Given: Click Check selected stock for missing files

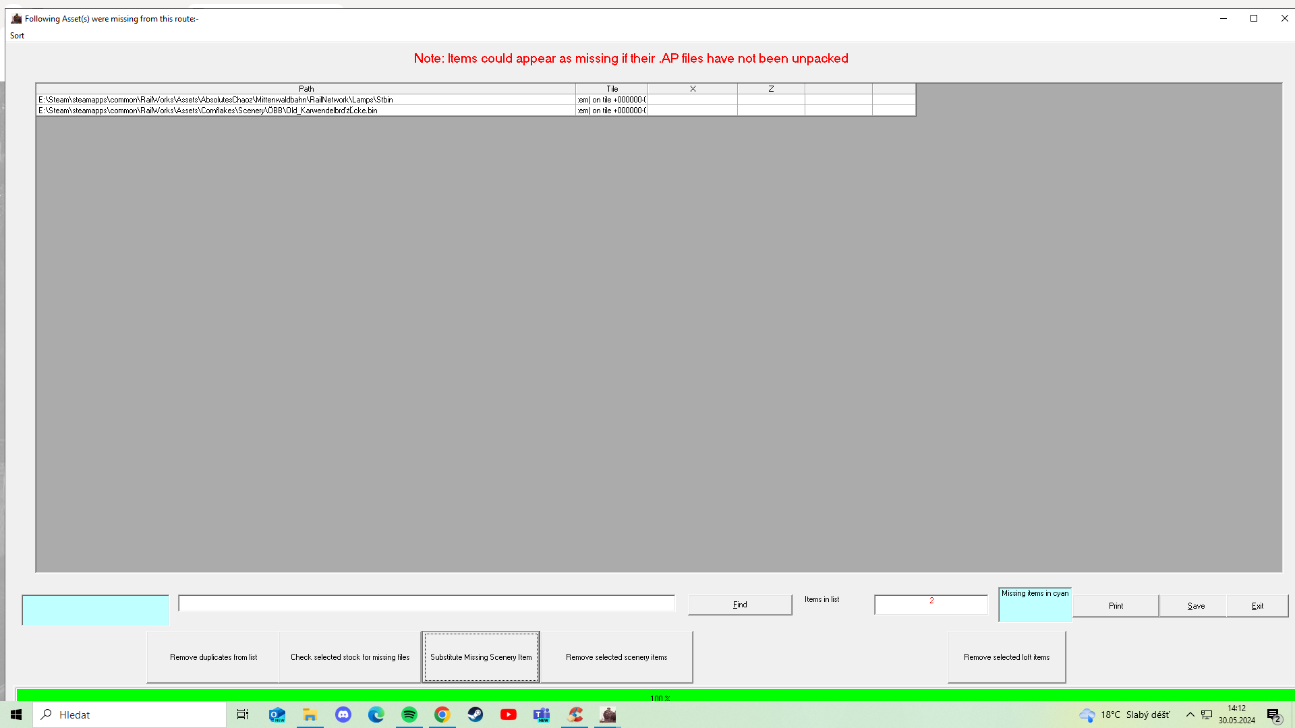Looking at the screenshot, I should pyautogui.click(x=350, y=657).
